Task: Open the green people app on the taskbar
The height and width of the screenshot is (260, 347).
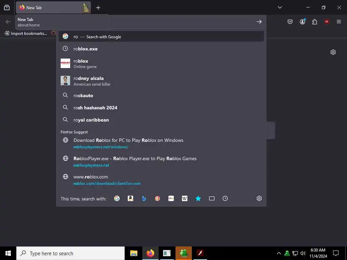Action: point(183,253)
